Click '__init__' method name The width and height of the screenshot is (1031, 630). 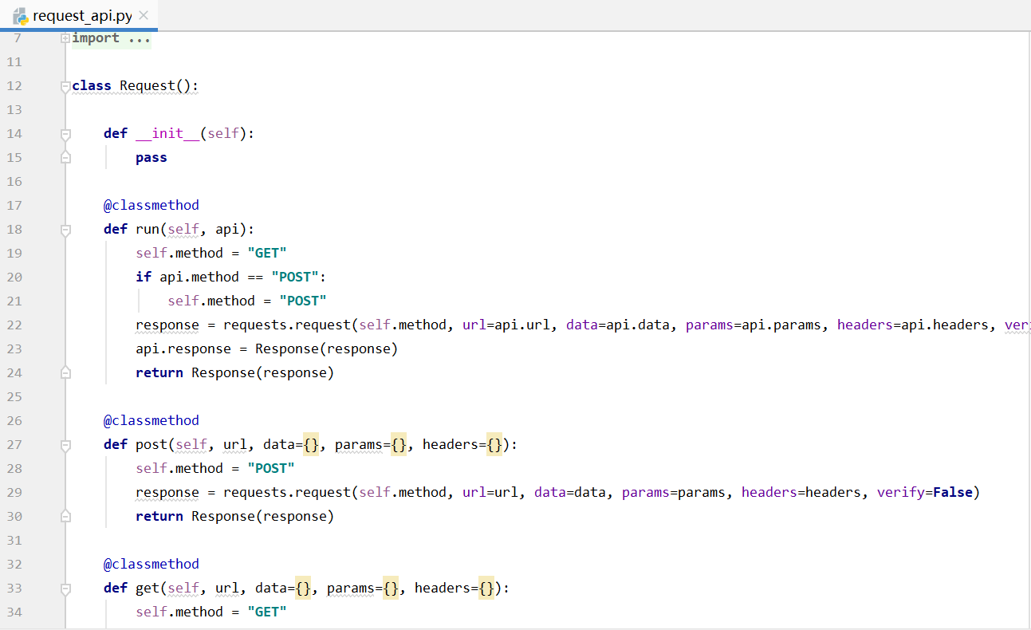point(167,133)
